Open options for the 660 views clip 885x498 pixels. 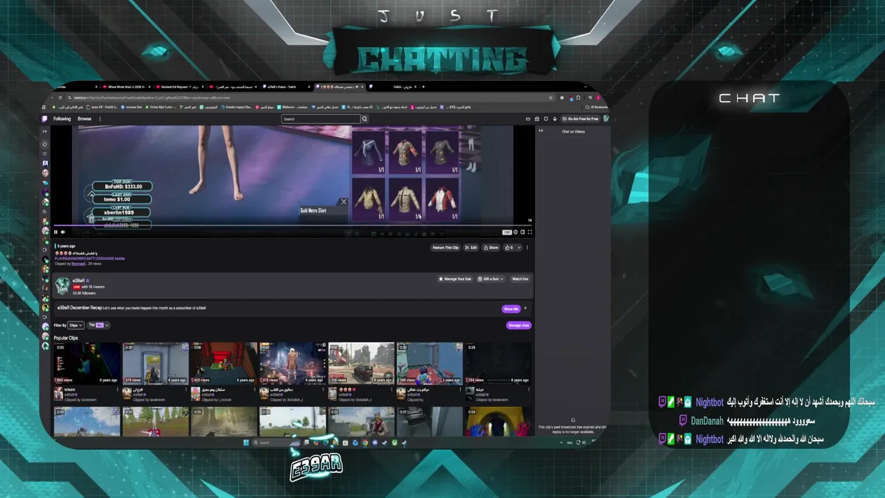tap(119, 389)
